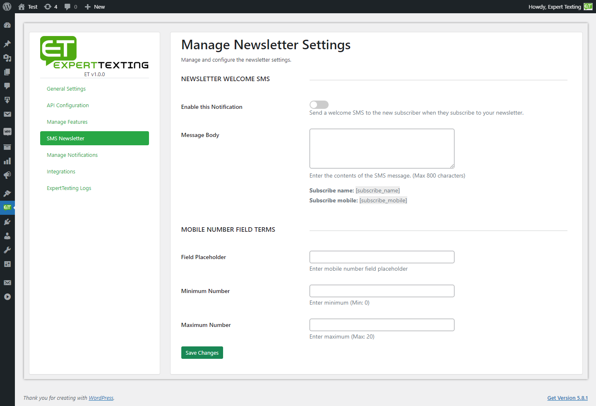This screenshot has width=596, height=406.
Task: Open WooCommerce Woo icon
Action: click(7, 132)
